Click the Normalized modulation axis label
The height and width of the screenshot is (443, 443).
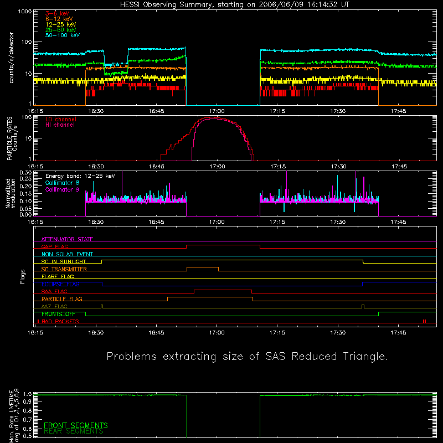(11, 193)
